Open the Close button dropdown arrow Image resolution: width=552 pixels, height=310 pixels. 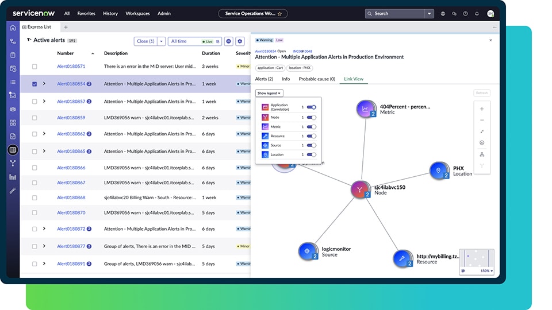pos(161,41)
